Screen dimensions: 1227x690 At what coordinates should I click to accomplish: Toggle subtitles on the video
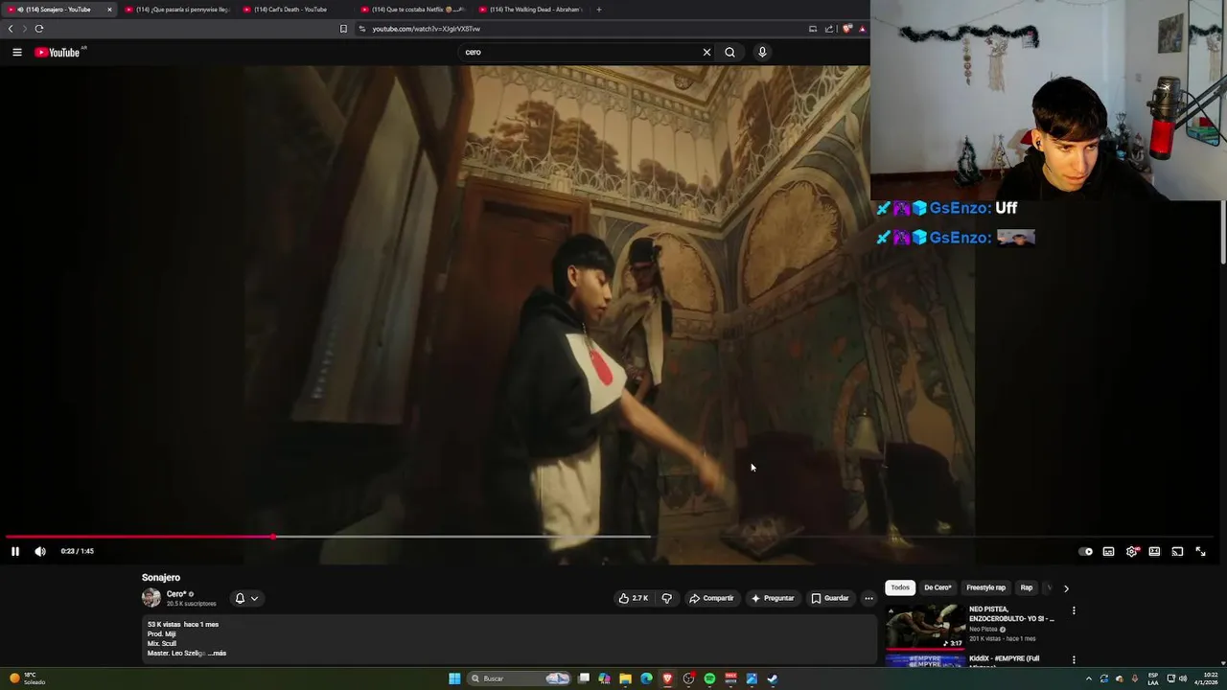click(x=1108, y=551)
